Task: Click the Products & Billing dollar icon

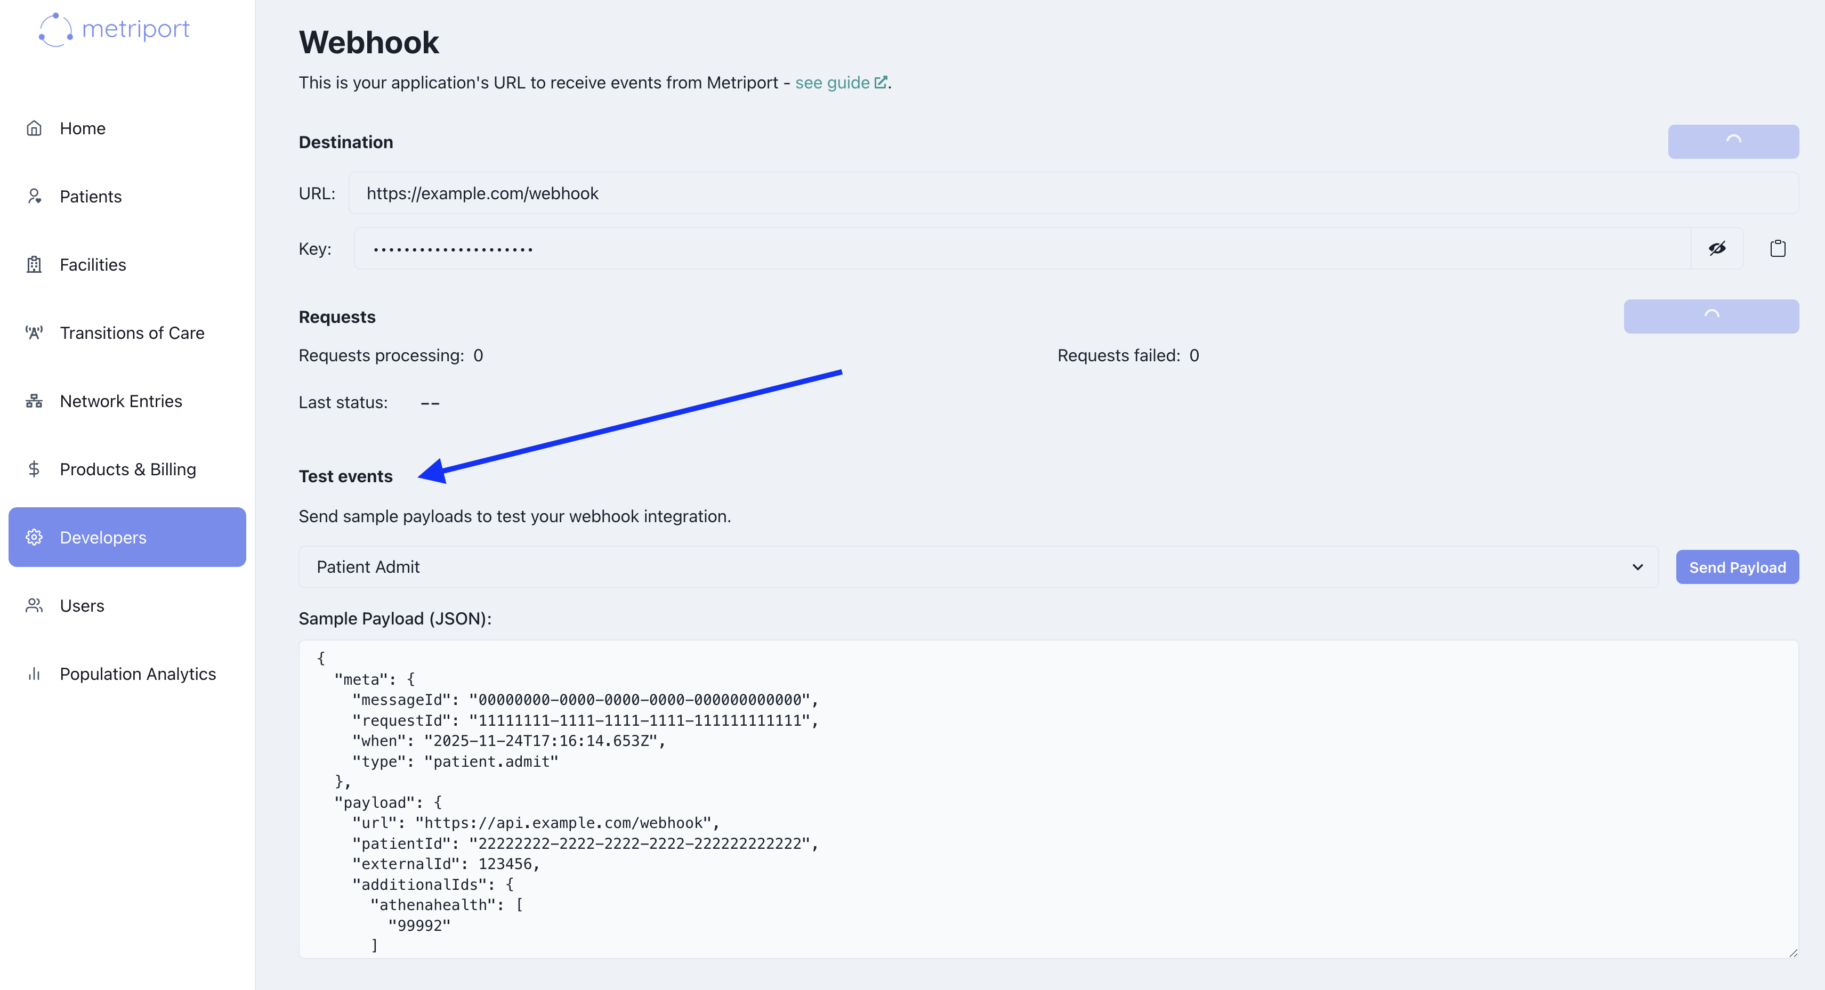Action: [x=34, y=469]
